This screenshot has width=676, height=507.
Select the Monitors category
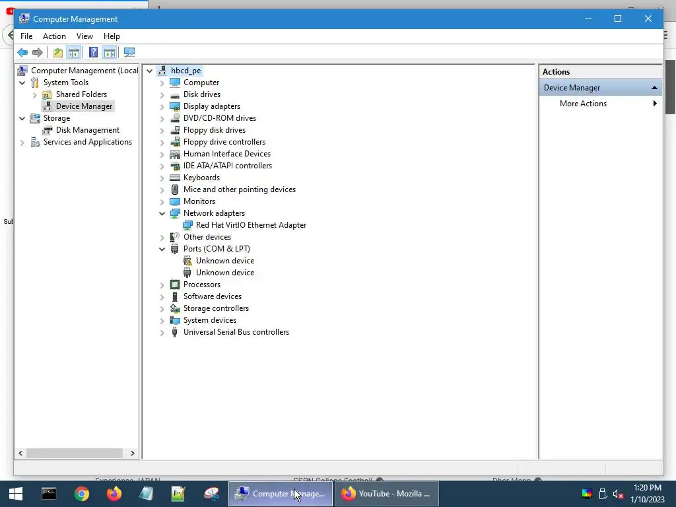click(x=199, y=201)
